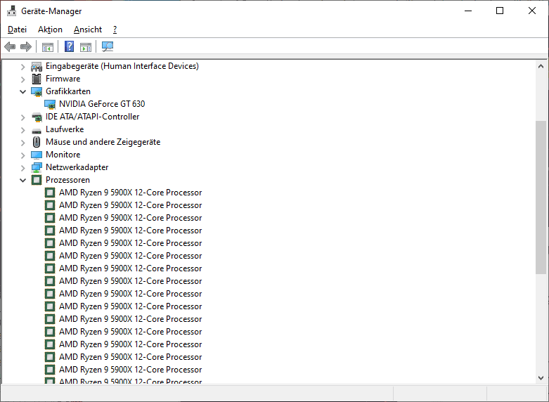549x402 pixels.
Task: Go forward with the right arrow toolbar icon
Action: coord(26,46)
